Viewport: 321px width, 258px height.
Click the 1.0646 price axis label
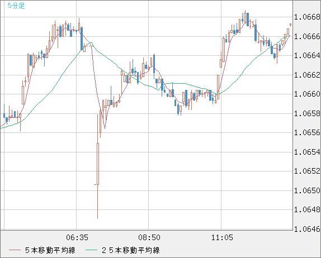pyautogui.click(x=307, y=229)
